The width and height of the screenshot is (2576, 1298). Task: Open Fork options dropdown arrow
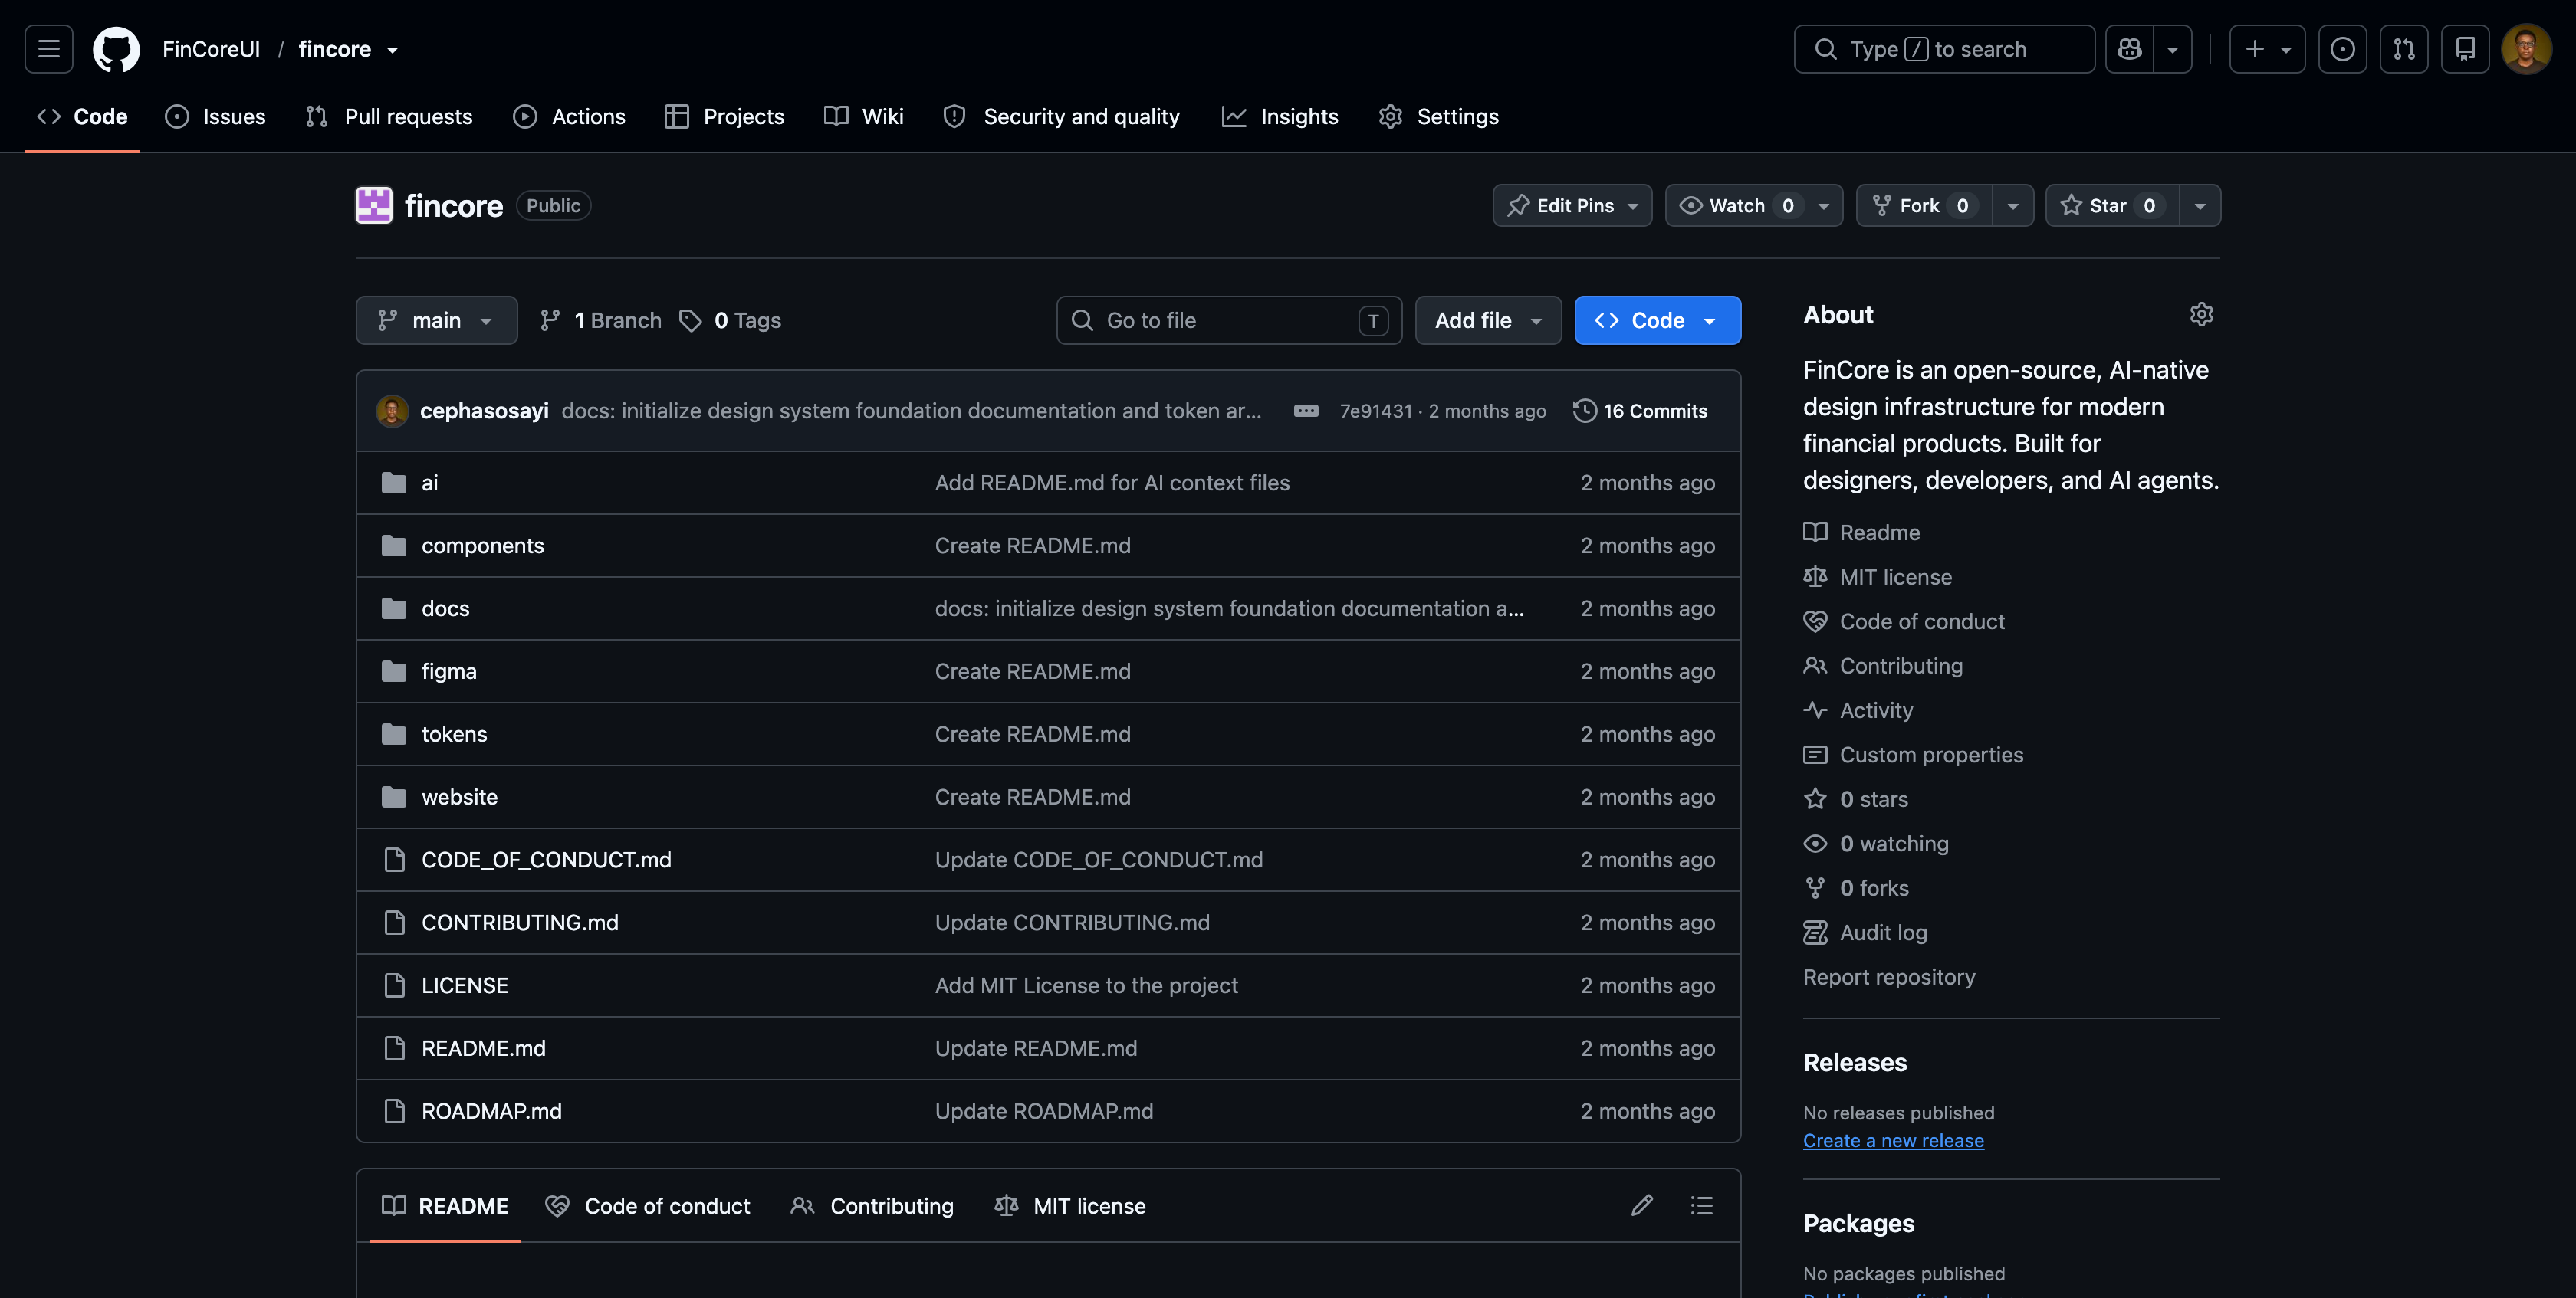click(2013, 205)
